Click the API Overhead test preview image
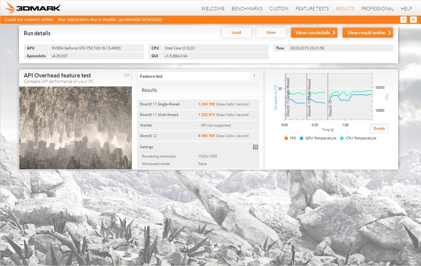 [x=76, y=128]
